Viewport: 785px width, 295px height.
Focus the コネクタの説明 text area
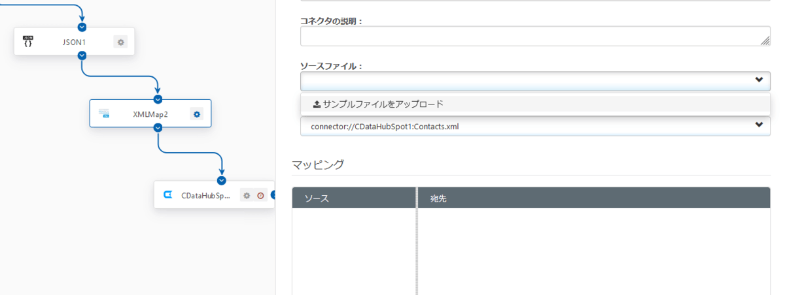point(535,37)
